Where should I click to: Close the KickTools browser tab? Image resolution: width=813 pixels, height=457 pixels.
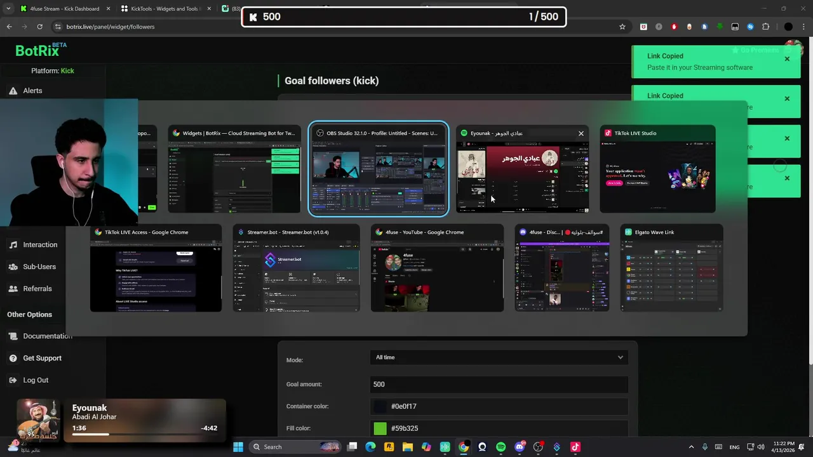coord(209,9)
